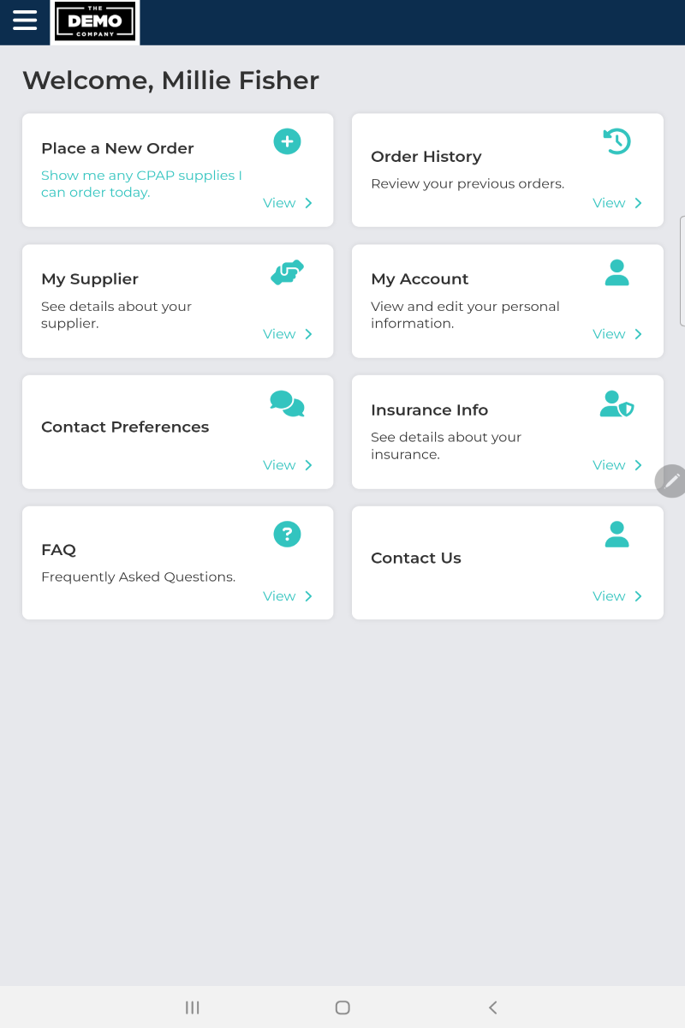Click the My Supplier handshake icon
This screenshot has height=1028, width=685.
287,272
